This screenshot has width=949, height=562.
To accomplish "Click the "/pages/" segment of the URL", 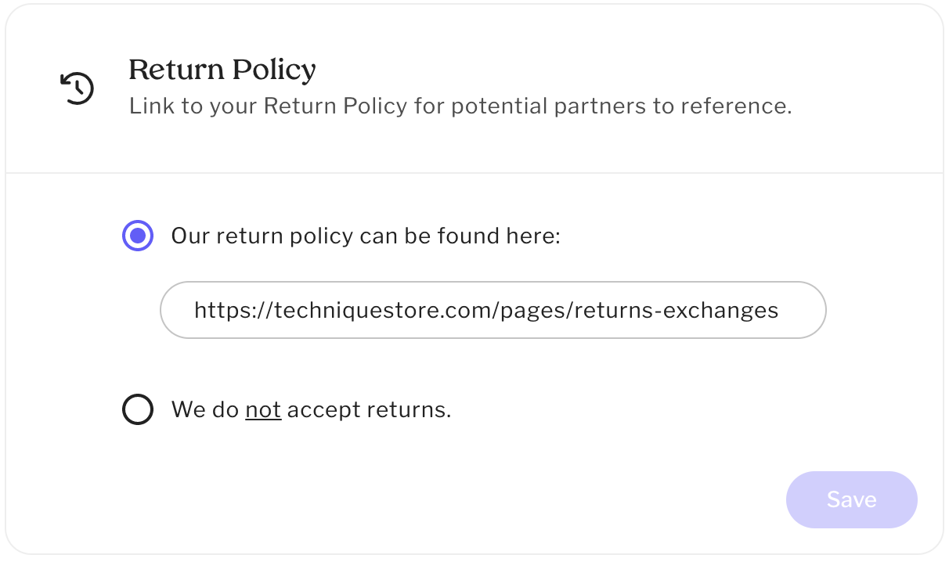I will coord(533,311).
